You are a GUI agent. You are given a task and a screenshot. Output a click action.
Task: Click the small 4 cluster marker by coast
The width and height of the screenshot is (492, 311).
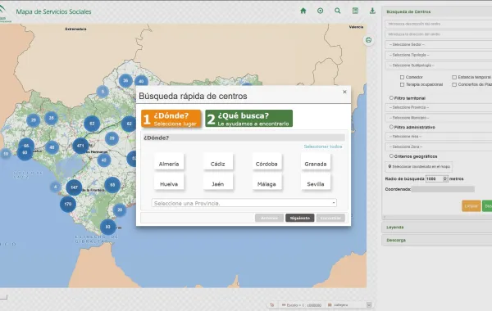(x=55, y=187)
